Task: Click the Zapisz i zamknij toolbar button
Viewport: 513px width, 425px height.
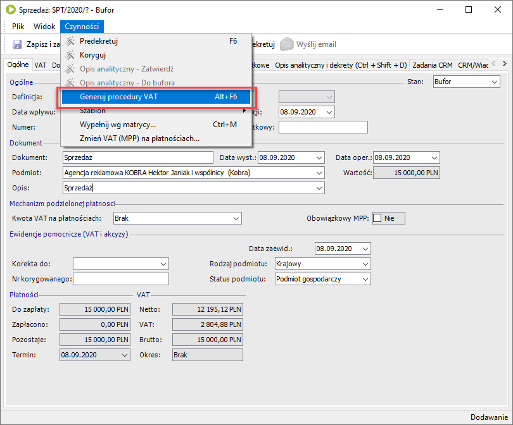Action: pyautogui.click(x=36, y=44)
